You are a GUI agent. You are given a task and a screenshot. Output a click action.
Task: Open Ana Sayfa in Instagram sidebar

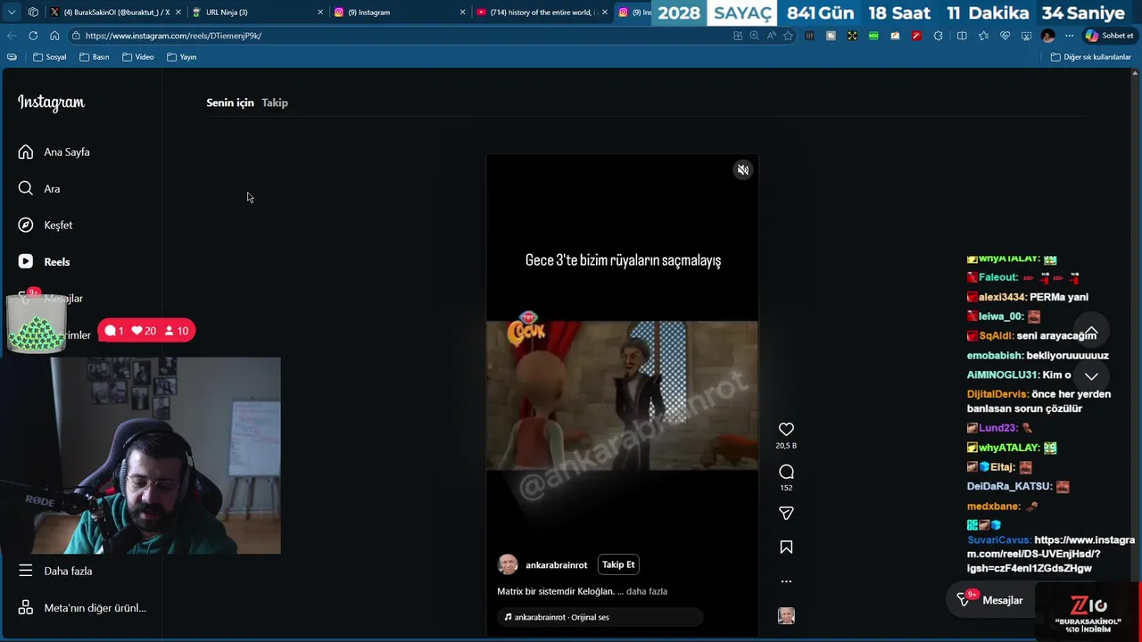tap(54, 152)
